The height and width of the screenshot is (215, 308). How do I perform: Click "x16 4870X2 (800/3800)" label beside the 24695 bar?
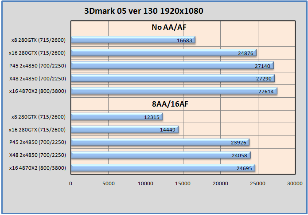tap(38, 168)
